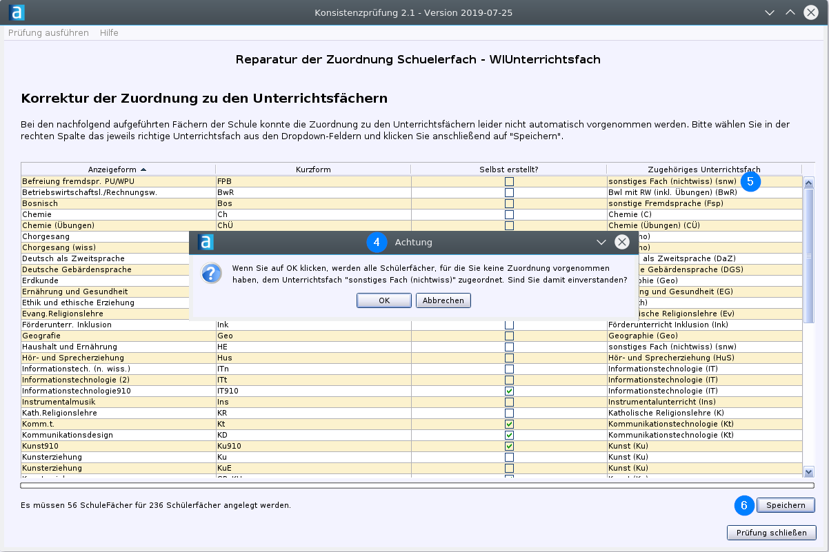
Task: Click Kurzform cell ChÜ
Action: [313, 225]
